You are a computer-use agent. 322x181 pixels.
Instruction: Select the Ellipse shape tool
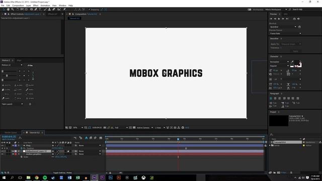(x=31, y=10)
